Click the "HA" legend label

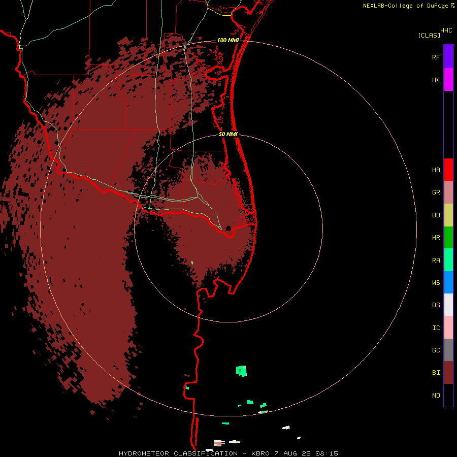click(x=436, y=170)
